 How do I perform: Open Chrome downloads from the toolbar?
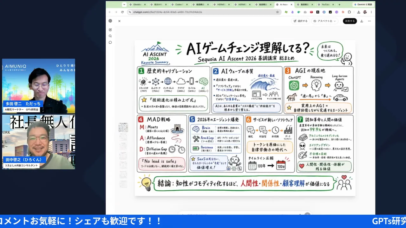tap(358, 12)
